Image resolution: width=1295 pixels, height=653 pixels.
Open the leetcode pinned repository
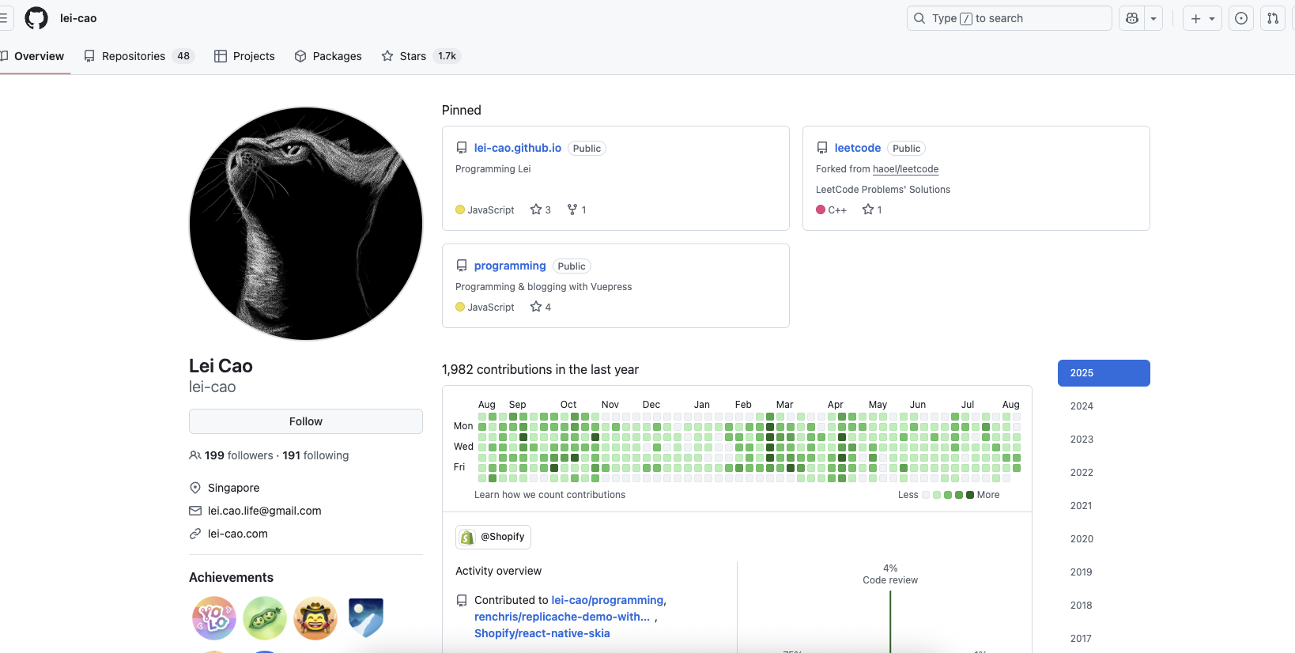click(x=858, y=148)
